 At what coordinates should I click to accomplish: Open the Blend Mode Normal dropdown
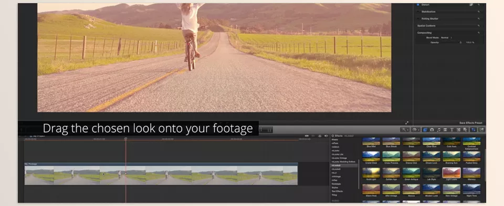coord(446,38)
